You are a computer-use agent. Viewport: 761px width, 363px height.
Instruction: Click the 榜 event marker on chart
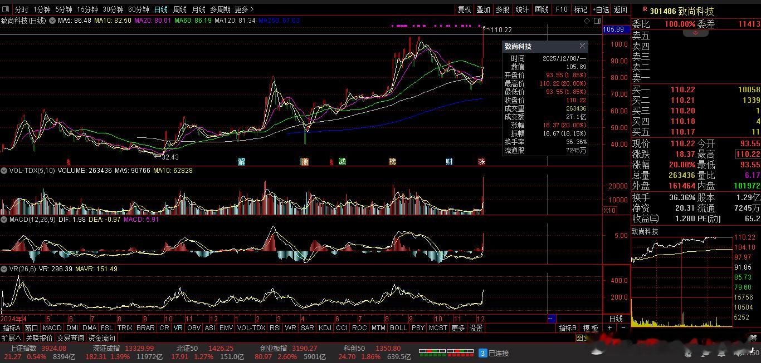[x=393, y=162]
